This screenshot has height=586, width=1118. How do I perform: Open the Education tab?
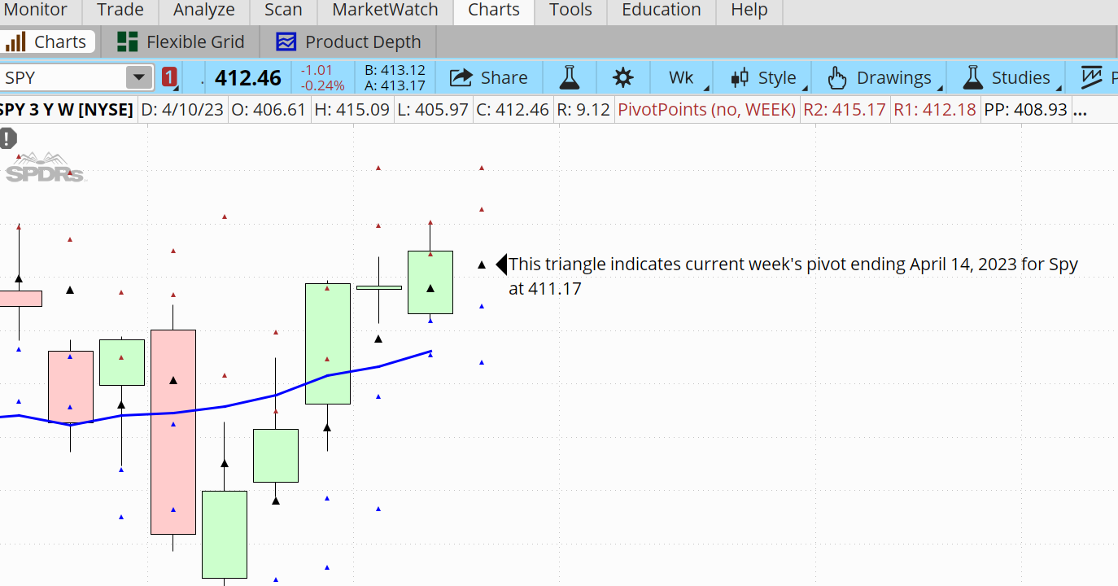point(661,10)
